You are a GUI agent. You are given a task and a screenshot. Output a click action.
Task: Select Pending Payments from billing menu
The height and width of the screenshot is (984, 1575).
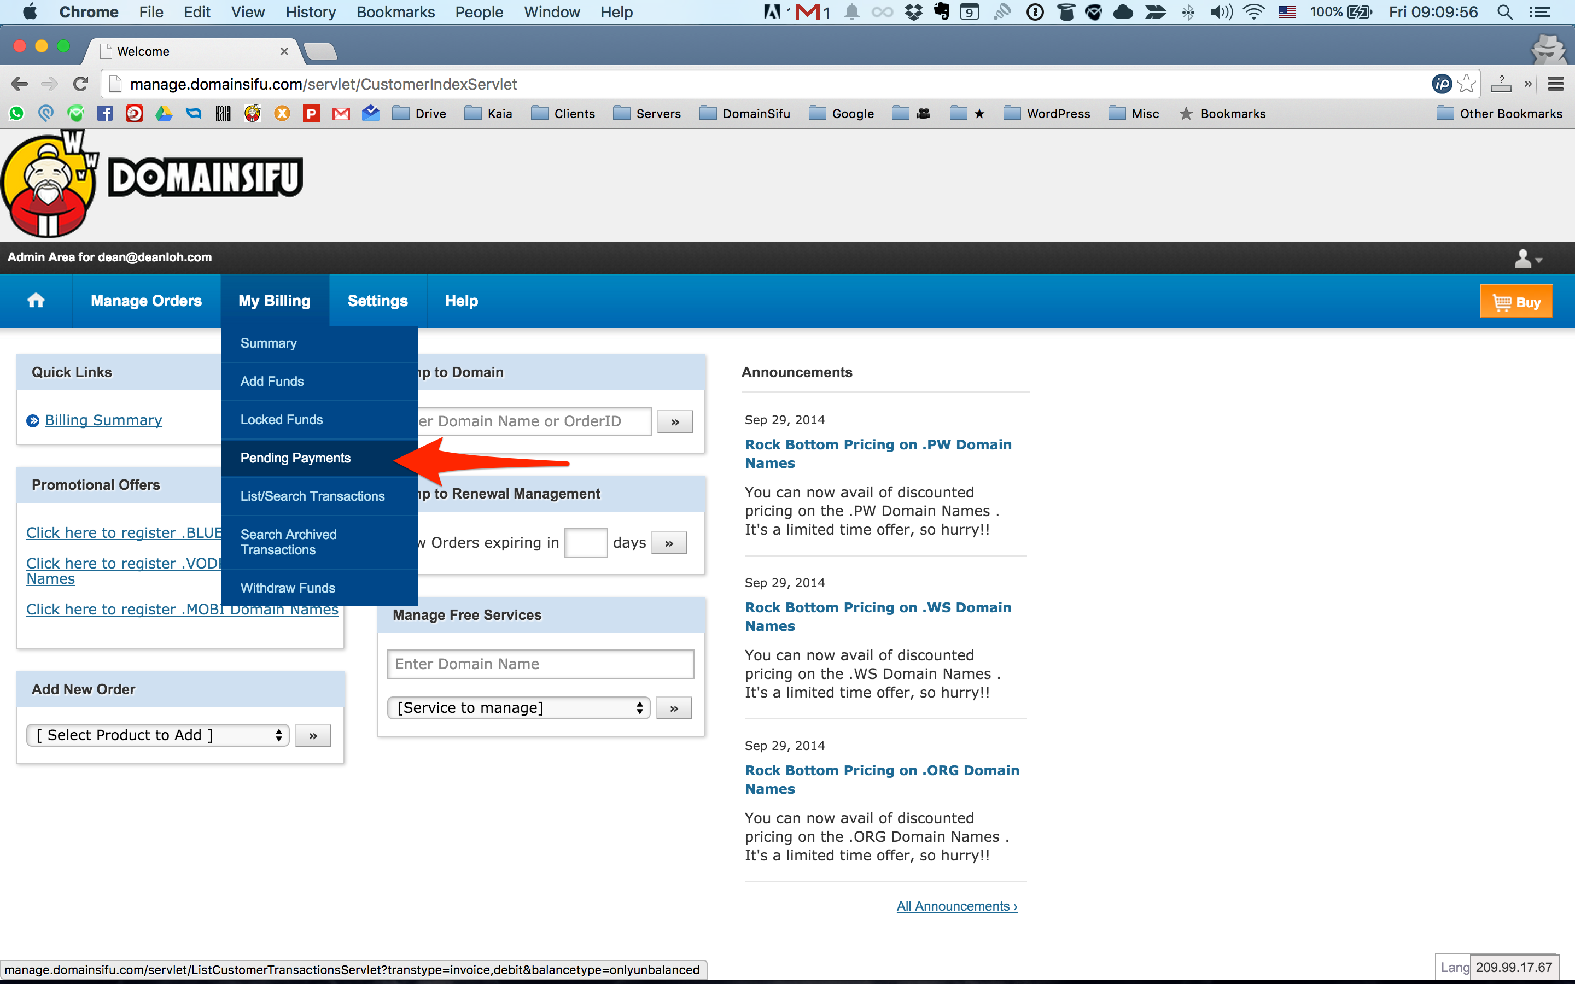295,458
